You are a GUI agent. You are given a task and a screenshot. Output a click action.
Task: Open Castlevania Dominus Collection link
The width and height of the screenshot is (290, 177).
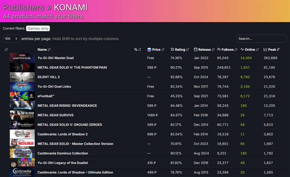point(63,153)
